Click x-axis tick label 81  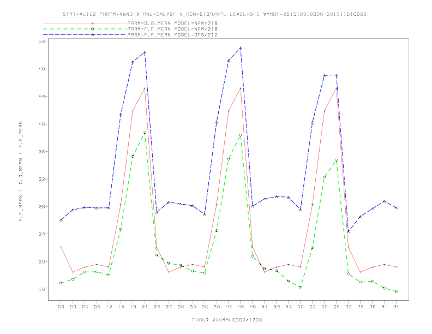(385, 307)
